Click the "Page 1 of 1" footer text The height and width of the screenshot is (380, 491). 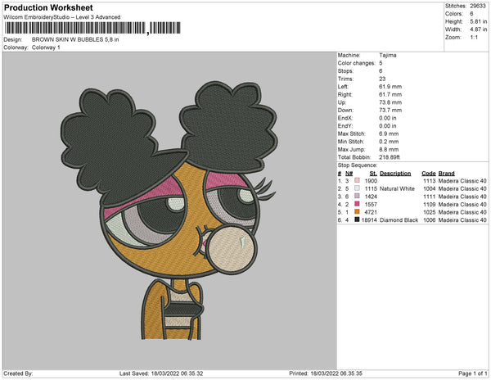[x=472, y=373]
